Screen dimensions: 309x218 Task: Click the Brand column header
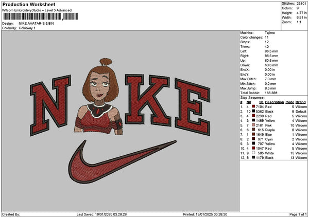pyautogui.click(x=301, y=102)
